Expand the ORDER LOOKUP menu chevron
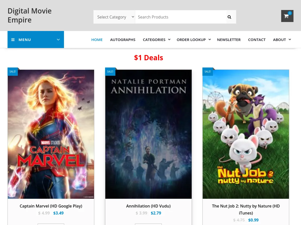The width and height of the screenshot is (301, 225). click(210, 39)
